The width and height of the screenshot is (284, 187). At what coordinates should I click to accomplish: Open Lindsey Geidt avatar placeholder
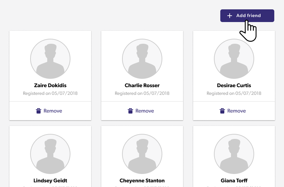tap(50, 154)
